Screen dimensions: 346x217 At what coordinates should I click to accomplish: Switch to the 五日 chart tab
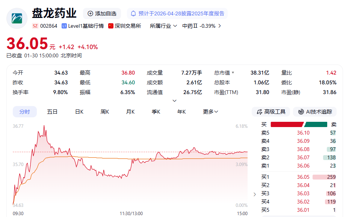(52, 111)
